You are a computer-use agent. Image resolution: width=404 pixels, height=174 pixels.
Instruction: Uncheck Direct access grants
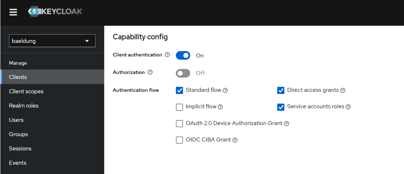point(280,90)
